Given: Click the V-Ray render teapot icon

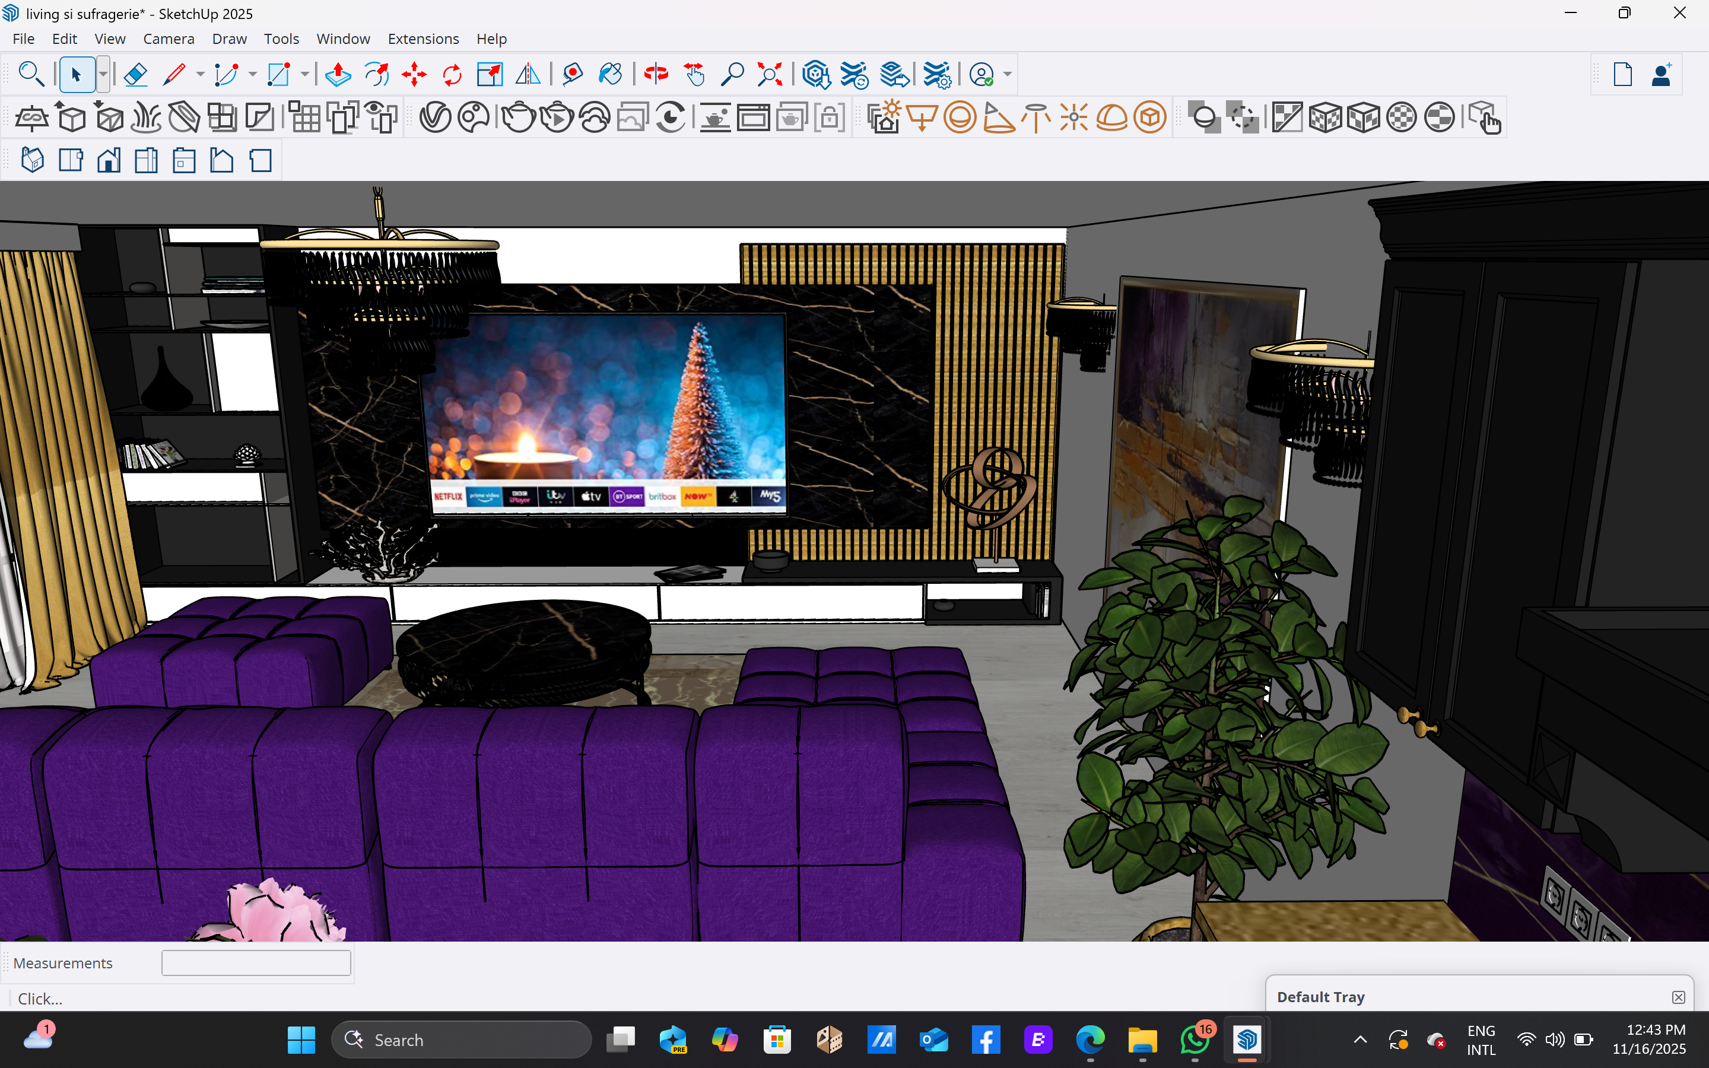Looking at the screenshot, I should 519,117.
